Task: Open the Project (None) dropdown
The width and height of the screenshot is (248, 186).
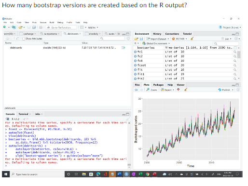Action: click(230, 27)
